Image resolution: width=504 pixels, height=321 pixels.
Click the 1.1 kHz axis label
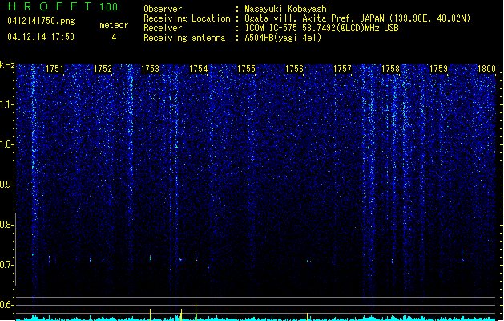[x=7, y=104]
